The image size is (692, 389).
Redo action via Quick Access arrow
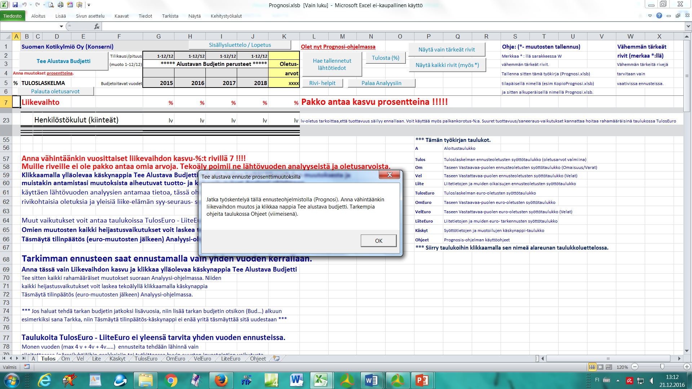[37, 5]
